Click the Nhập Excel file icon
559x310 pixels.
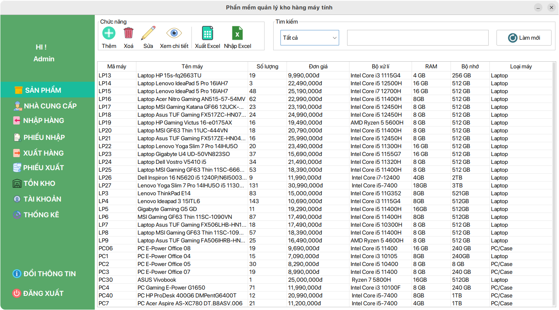(x=237, y=33)
